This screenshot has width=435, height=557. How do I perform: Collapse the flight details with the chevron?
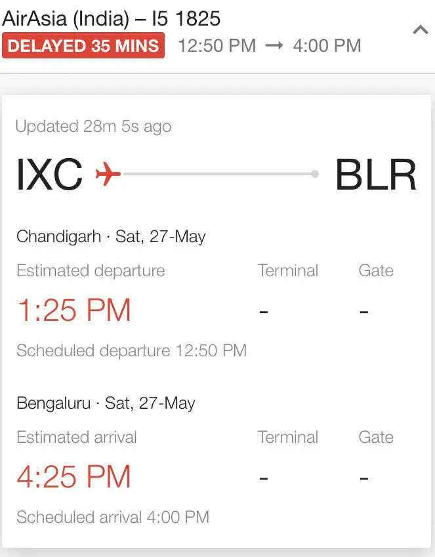(420, 30)
